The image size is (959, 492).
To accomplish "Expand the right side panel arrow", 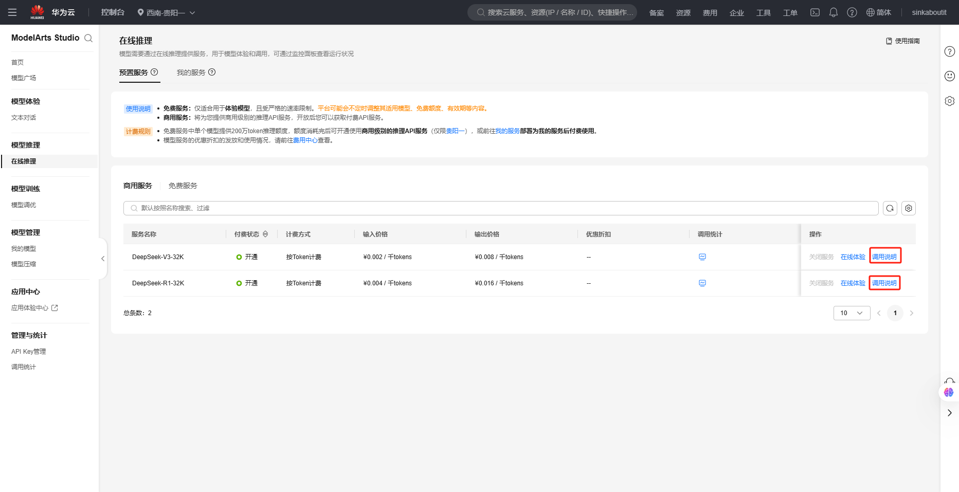I will (950, 413).
